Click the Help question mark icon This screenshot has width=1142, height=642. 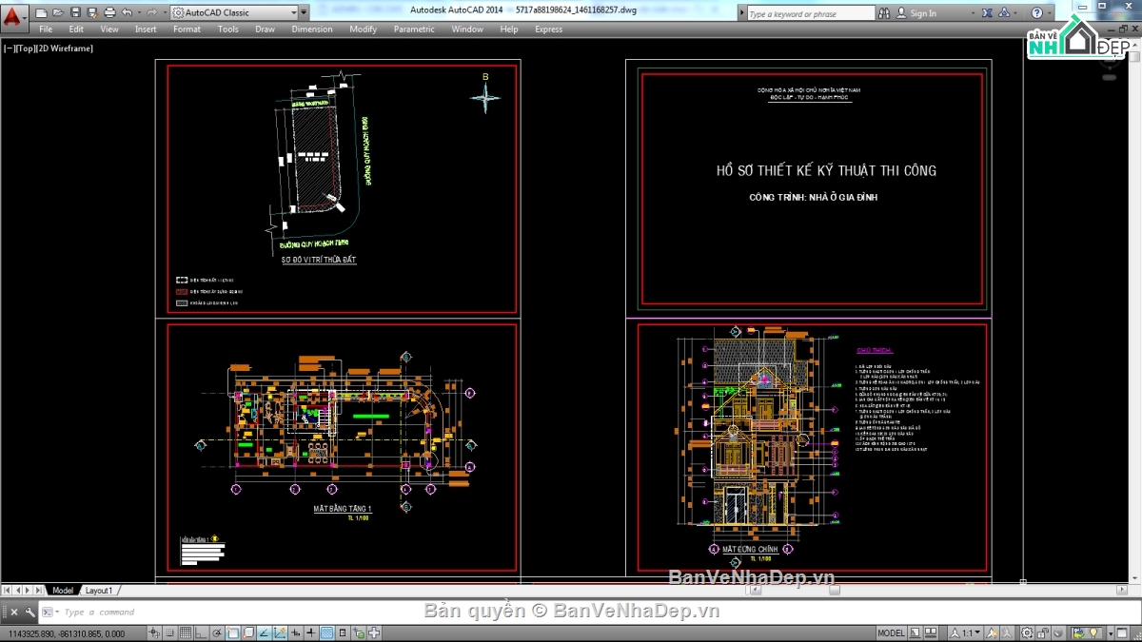[x=1036, y=13]
